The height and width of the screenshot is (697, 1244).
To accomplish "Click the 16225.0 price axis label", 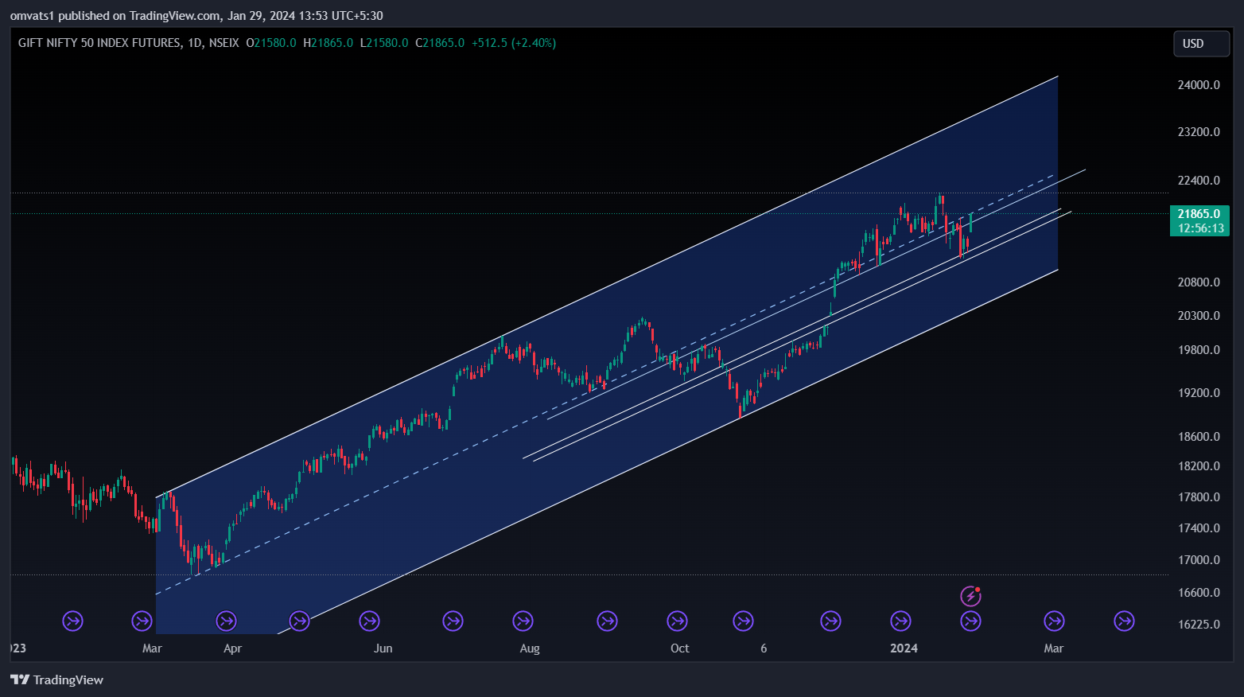I will (1199, 625).
